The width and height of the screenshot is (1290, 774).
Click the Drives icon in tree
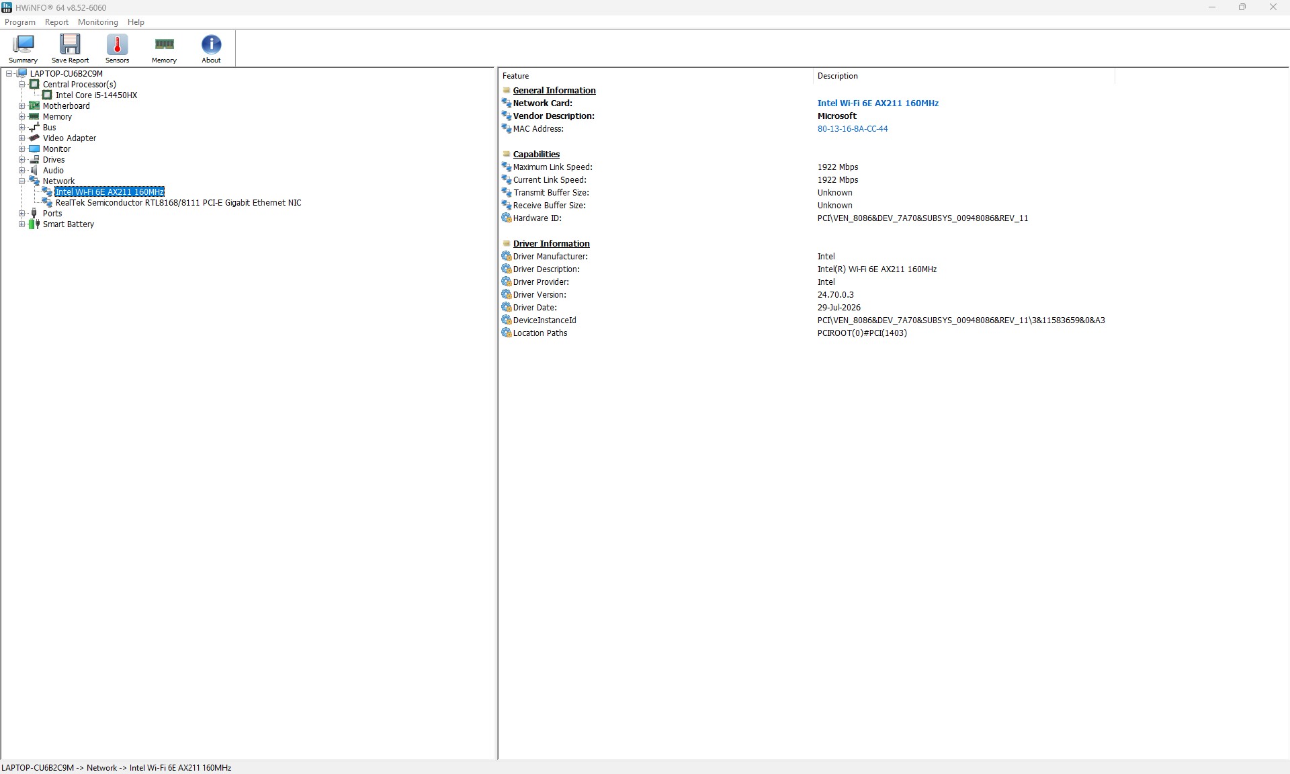[x=34, y=159]
